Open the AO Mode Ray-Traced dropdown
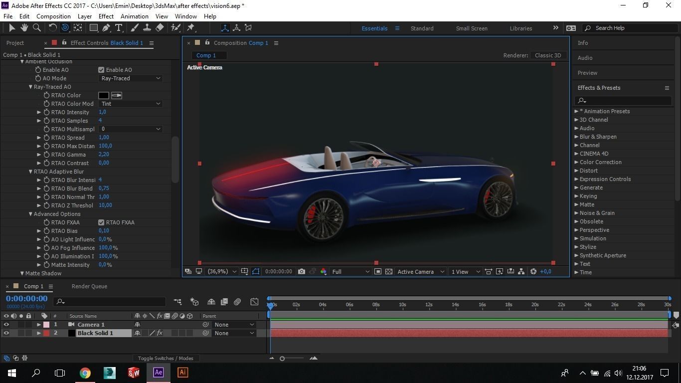The image size is (681, 383). point(131,78)
